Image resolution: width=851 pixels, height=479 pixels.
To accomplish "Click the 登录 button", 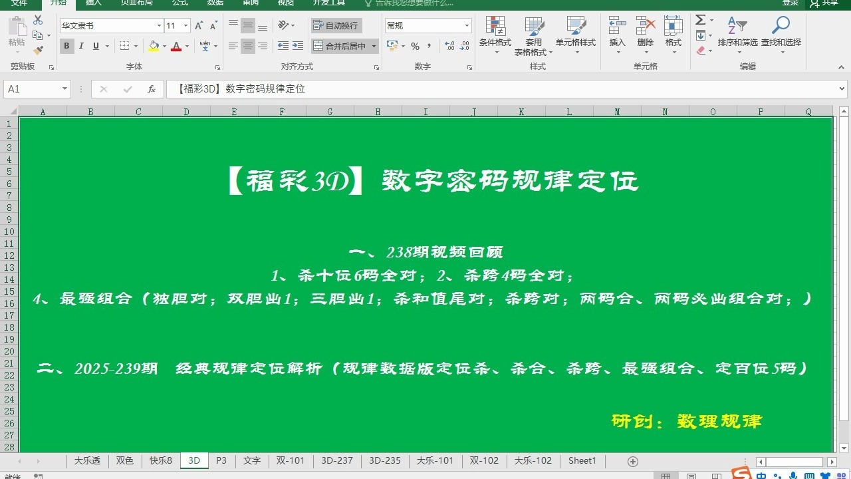I will 790,4.
